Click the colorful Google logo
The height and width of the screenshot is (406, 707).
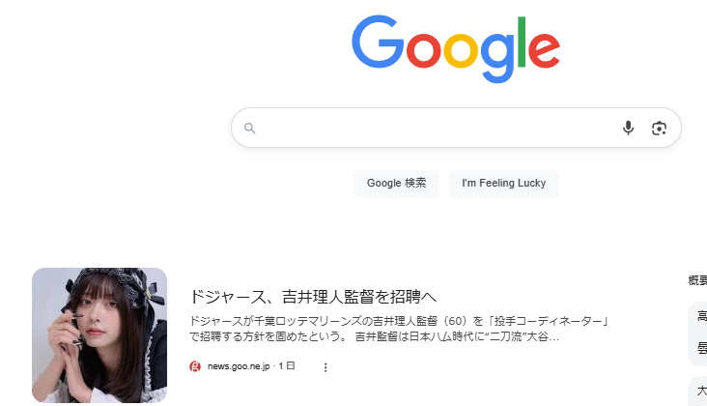coord(456,48)
